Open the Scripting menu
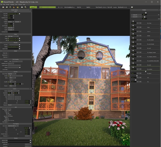161x147 pixels. tap(12, 5)
